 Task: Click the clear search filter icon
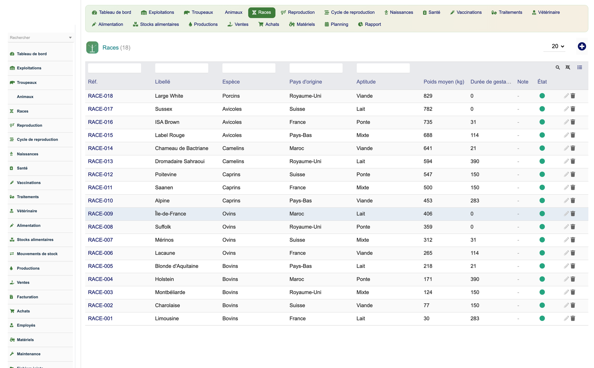tap(568, 67)
